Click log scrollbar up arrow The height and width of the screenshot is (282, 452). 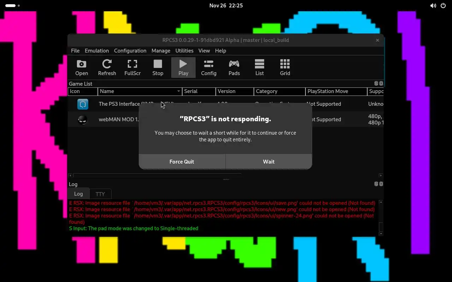tap(381, 202)
